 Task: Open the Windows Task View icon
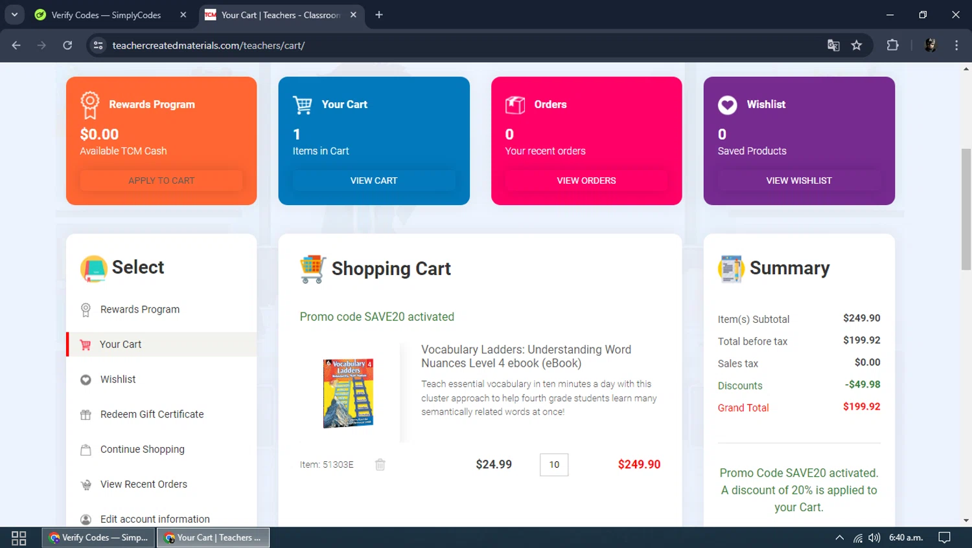coord(19,538)
